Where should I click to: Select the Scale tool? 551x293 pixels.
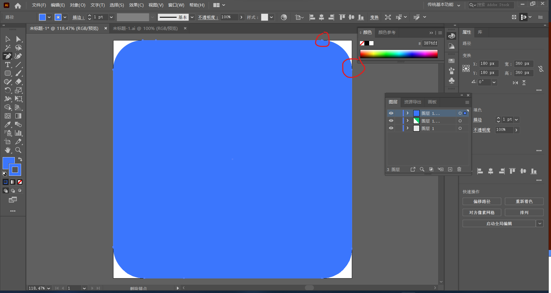tap(19, 90)
